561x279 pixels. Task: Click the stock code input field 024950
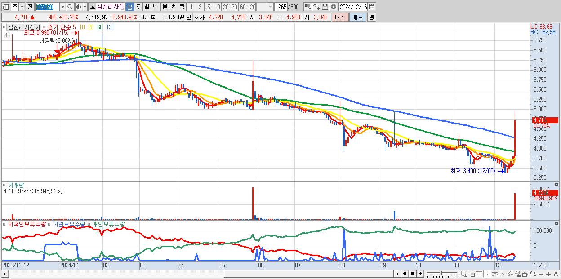pos(47,7)
